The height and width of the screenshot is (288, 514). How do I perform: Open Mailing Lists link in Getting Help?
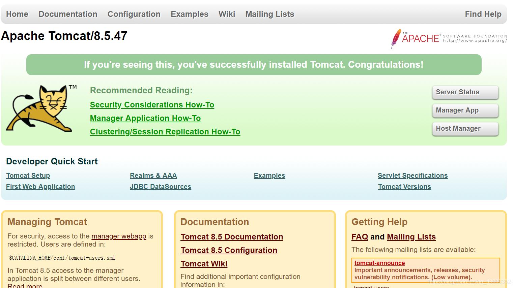[x=411, y=237]
